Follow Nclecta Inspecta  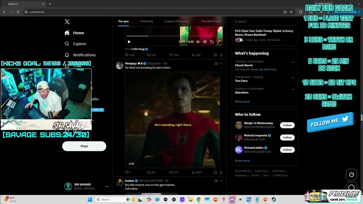click(x=287, y=137)
